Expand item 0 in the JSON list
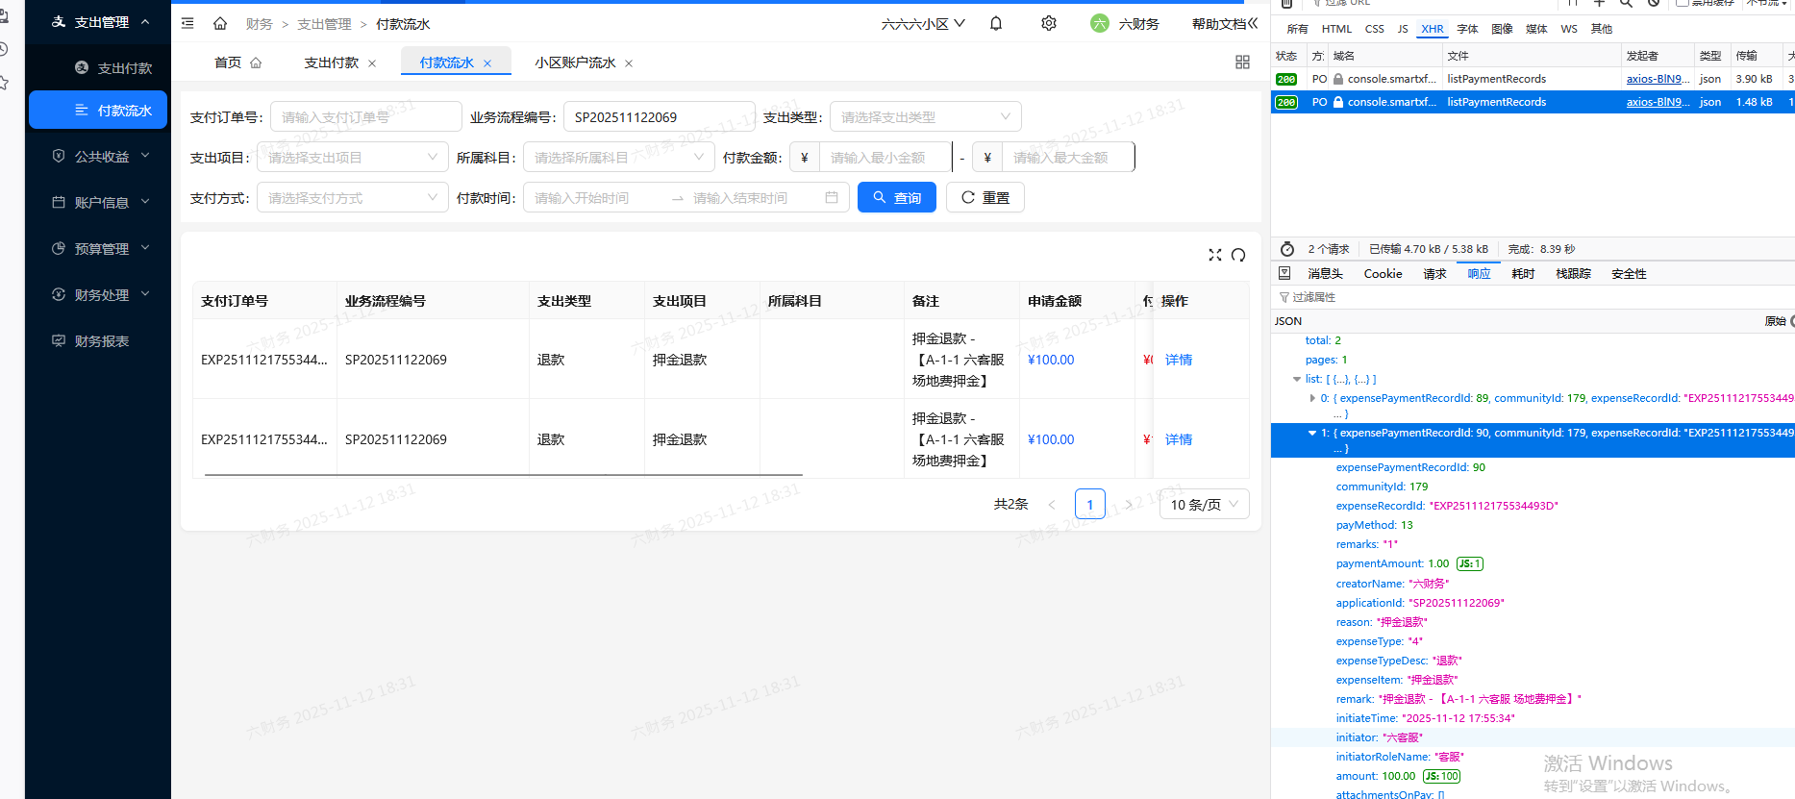This screenshot has height=799, width=1795. tap(1312, 398)
